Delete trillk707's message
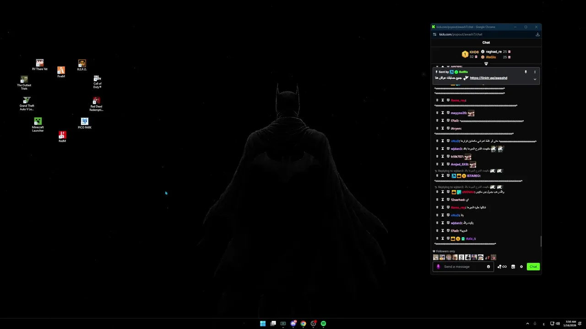 coord(437,156)
